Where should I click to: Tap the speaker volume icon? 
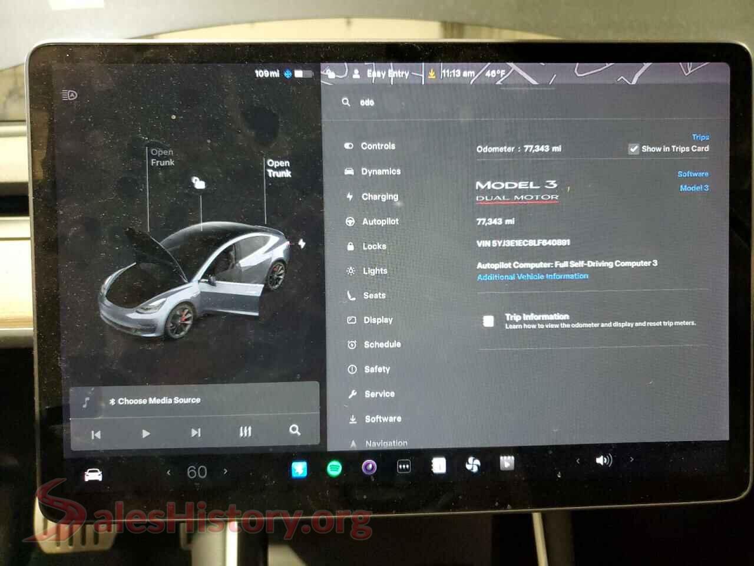(604, 460)
